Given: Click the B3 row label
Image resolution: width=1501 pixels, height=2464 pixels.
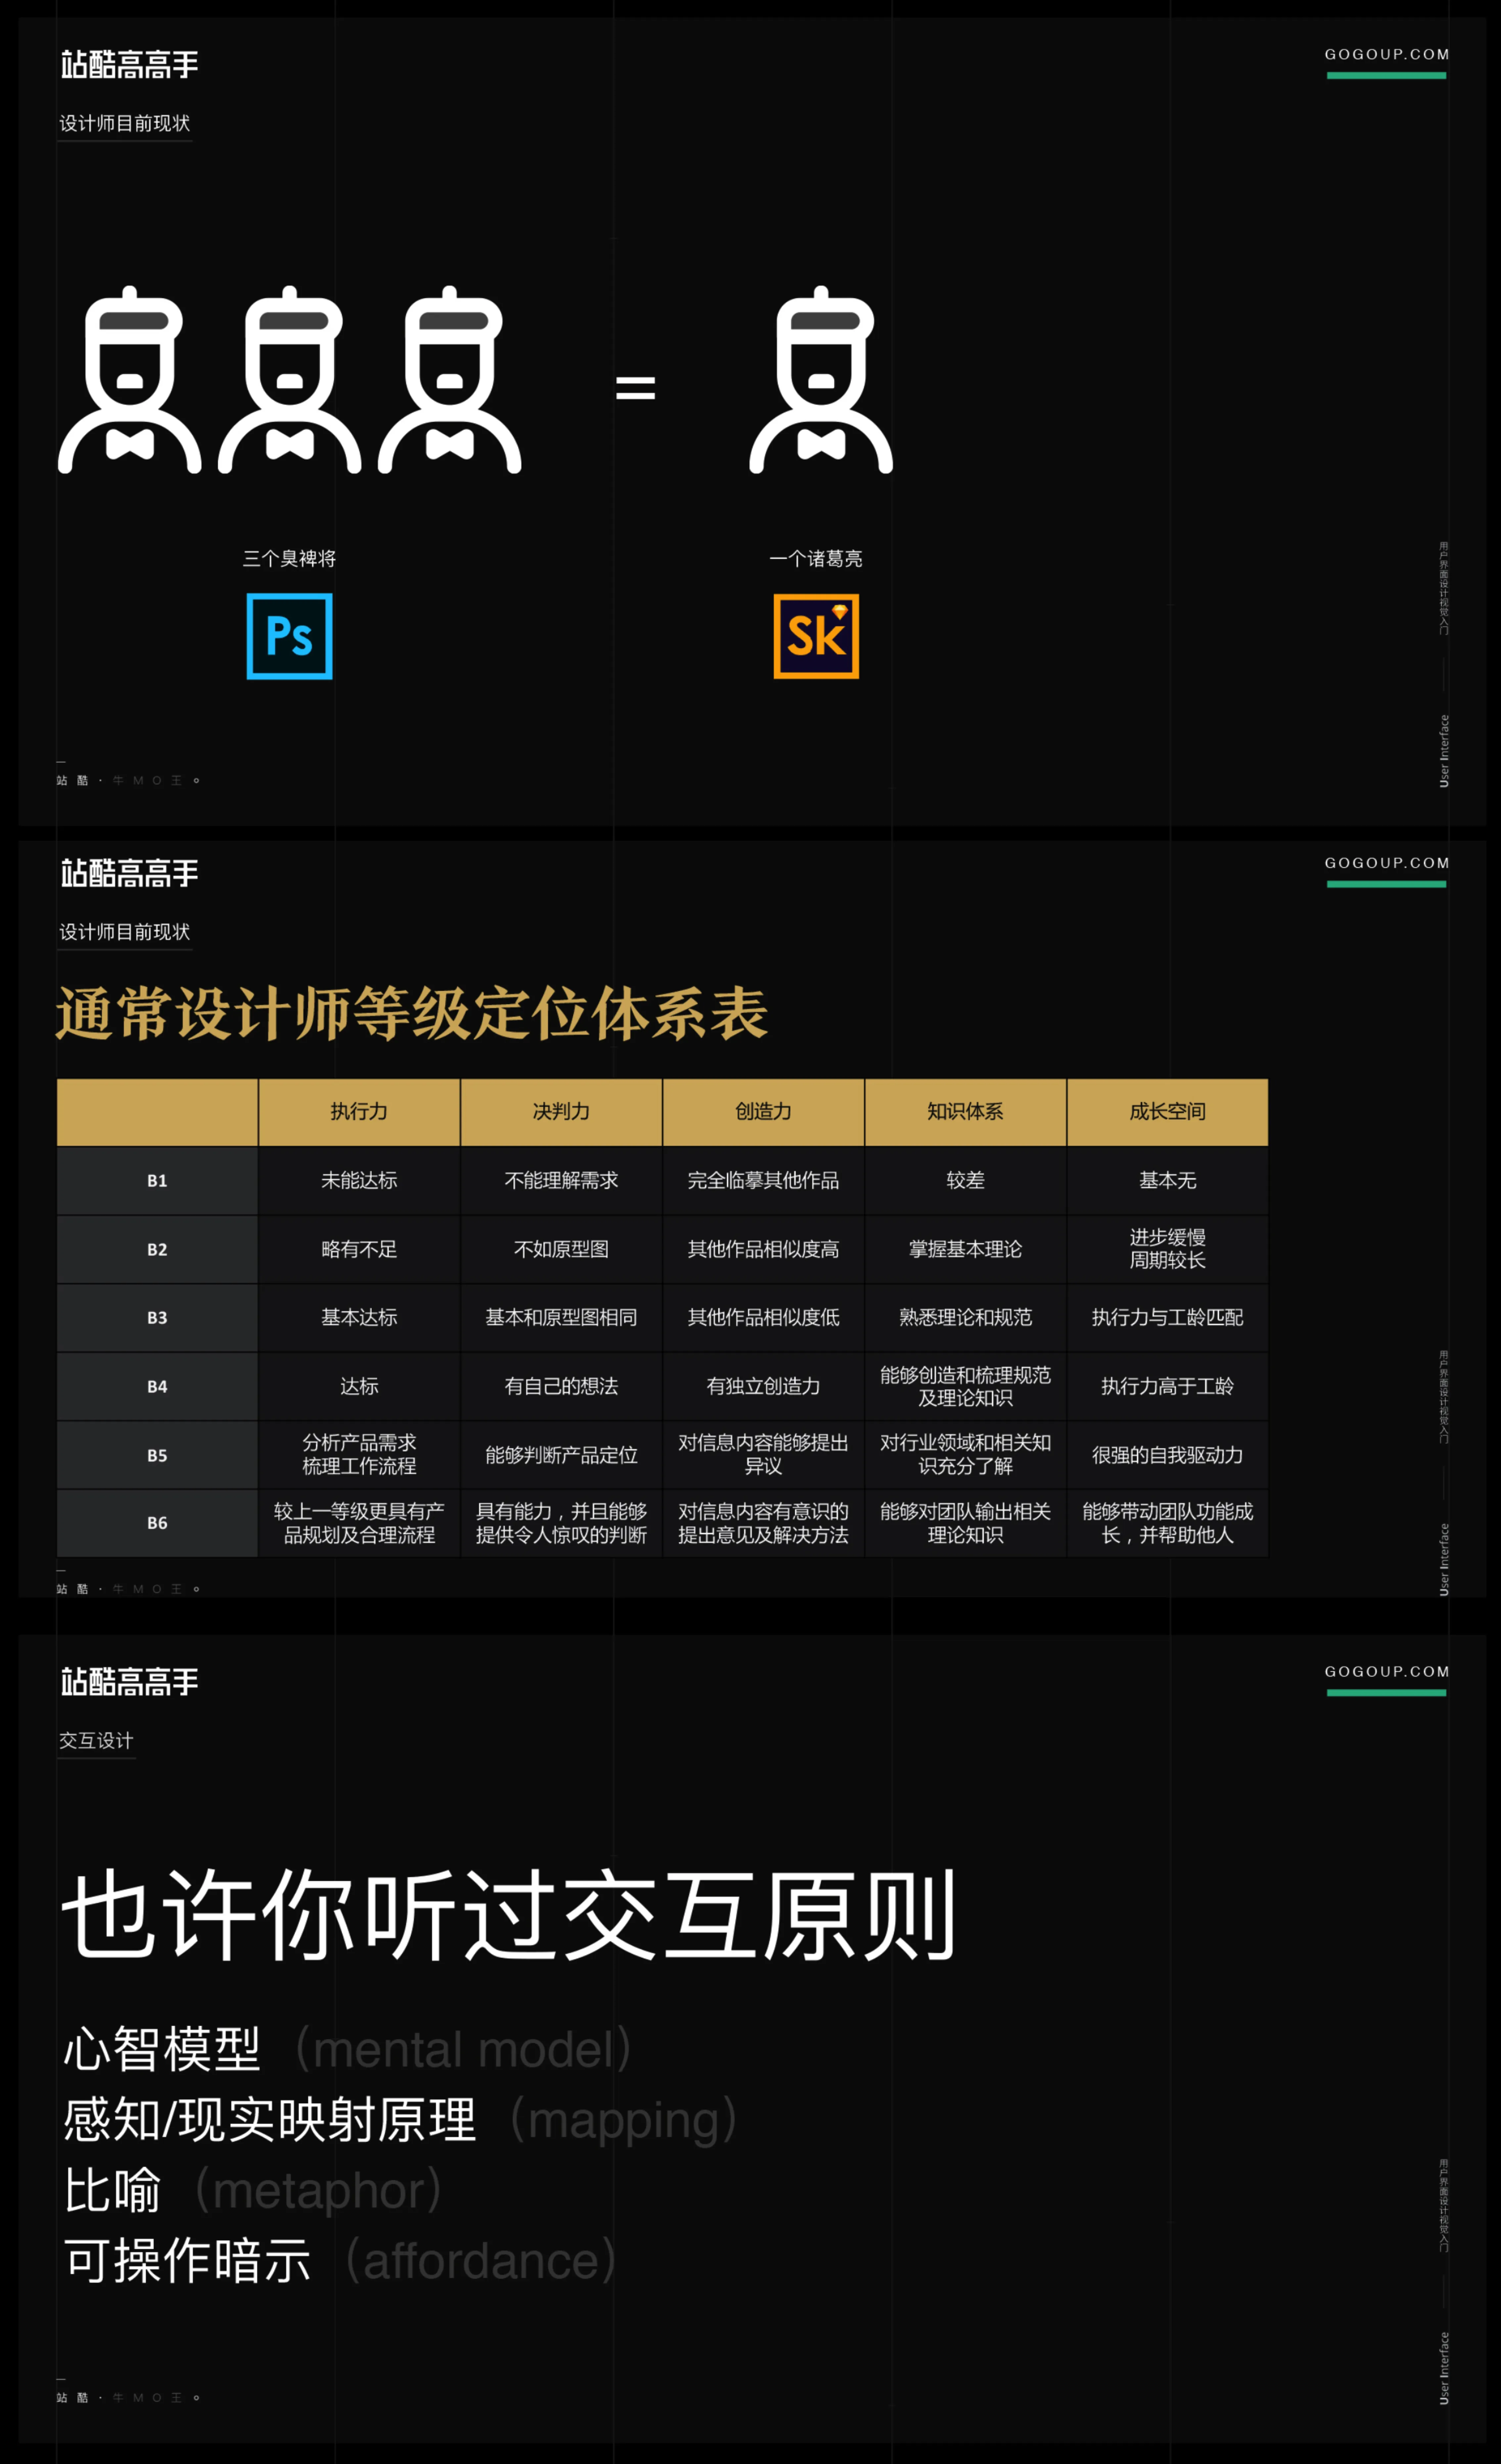Looking at the screenshot, I should (157, 1318).
